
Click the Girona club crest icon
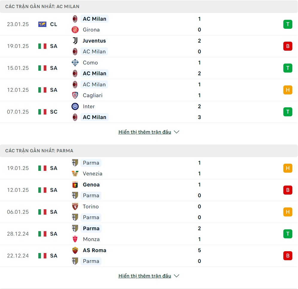coord(75,30)
